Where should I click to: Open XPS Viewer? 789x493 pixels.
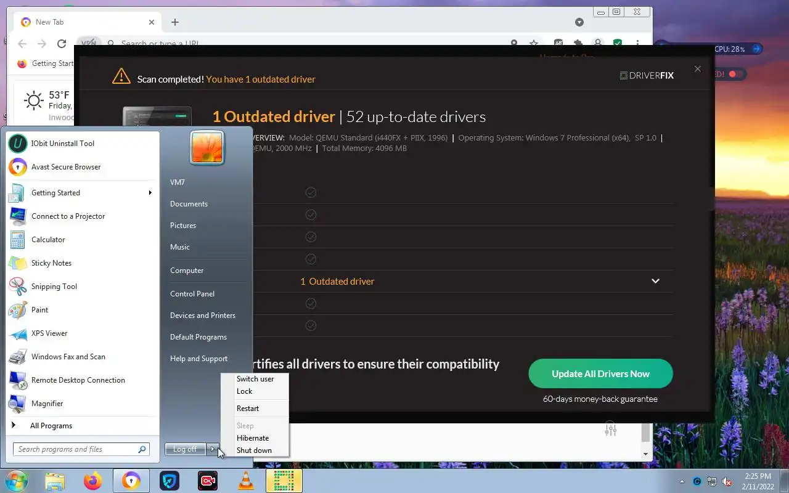click(x=83, y=333)
